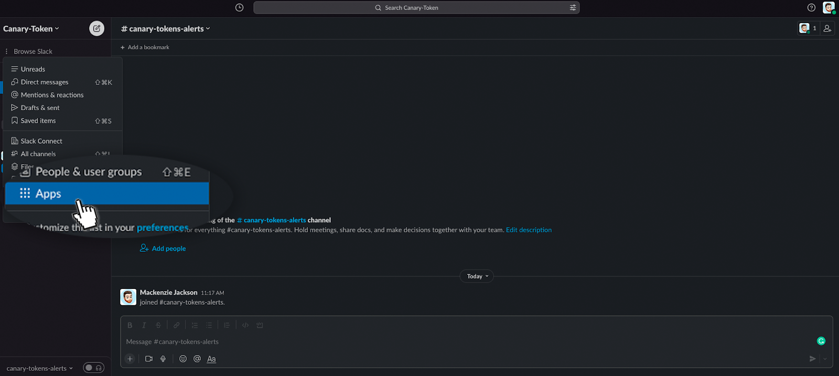Add people icon in channel header
Image resolution: width=839 pixels, height=376 pixels.
click(827, 28)
